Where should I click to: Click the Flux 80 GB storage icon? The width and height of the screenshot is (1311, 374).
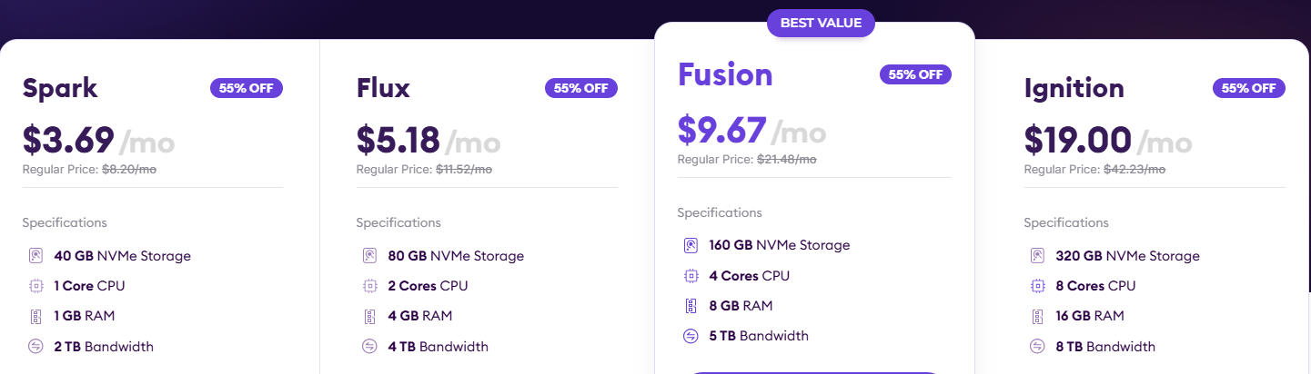tap(370, 256)
